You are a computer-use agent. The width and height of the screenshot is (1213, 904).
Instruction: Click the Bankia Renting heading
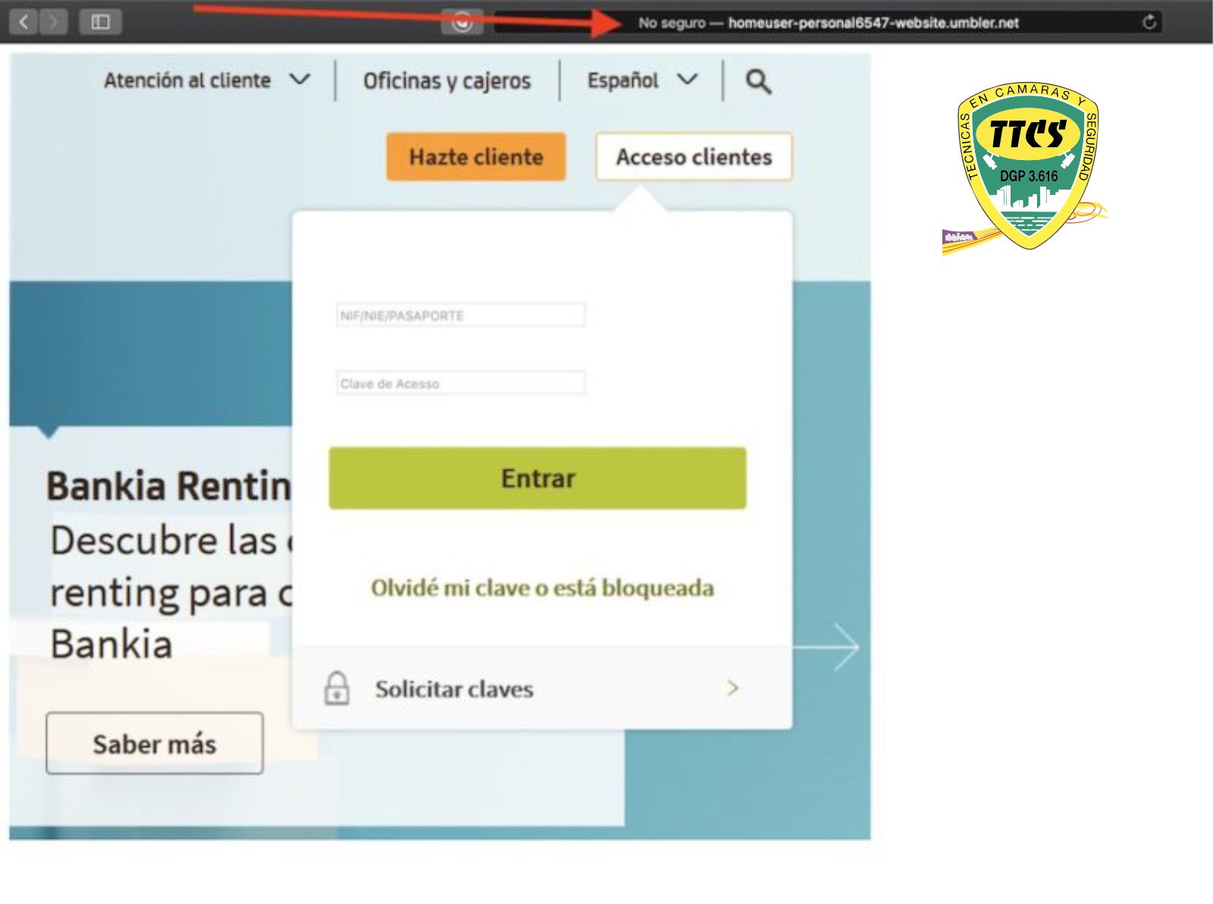point(168,486)
